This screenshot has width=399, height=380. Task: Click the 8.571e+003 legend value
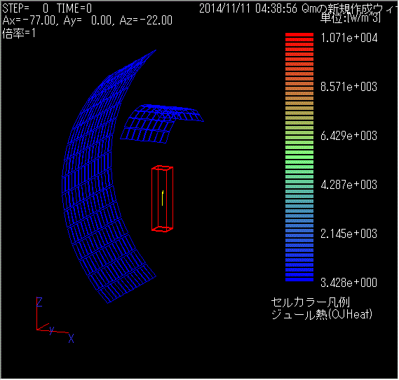[x=349, y=87]
